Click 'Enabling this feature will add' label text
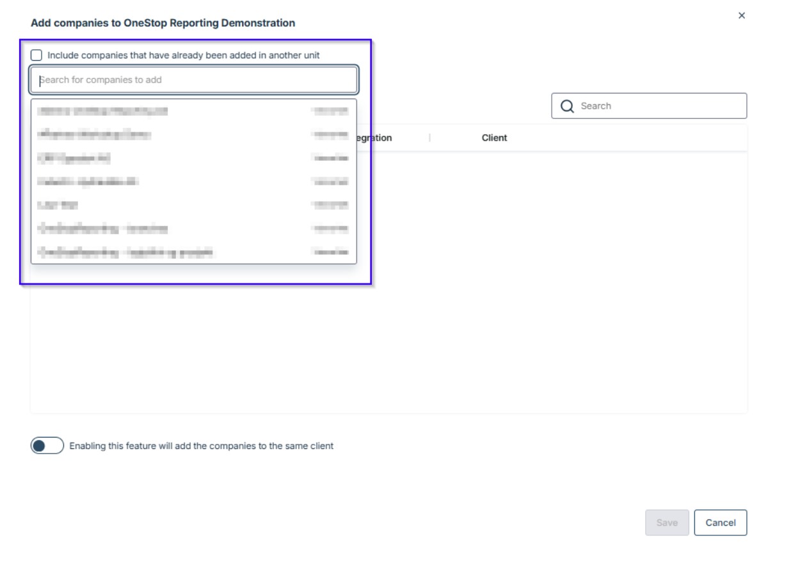Screen dimensions: 807x561 pos(201,446)
